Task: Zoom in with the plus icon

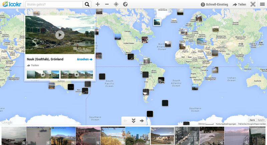Action: pos(97,4)
